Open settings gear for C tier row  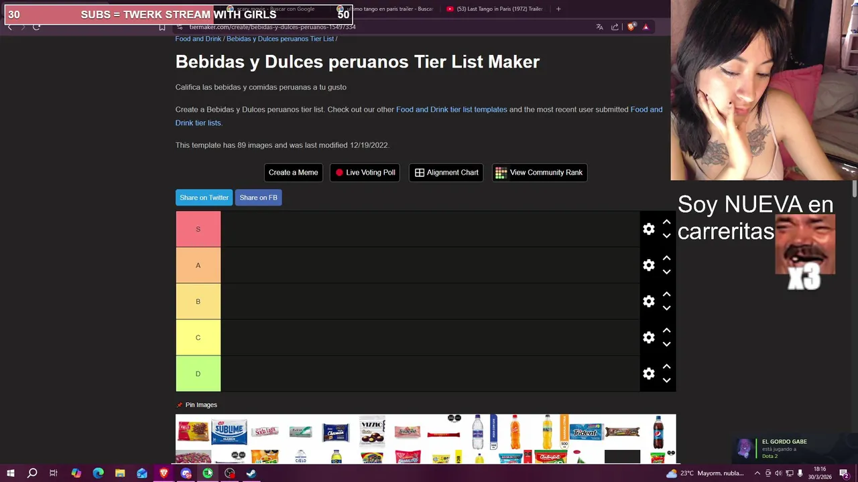pyautogui.click(x=648, y=337)
